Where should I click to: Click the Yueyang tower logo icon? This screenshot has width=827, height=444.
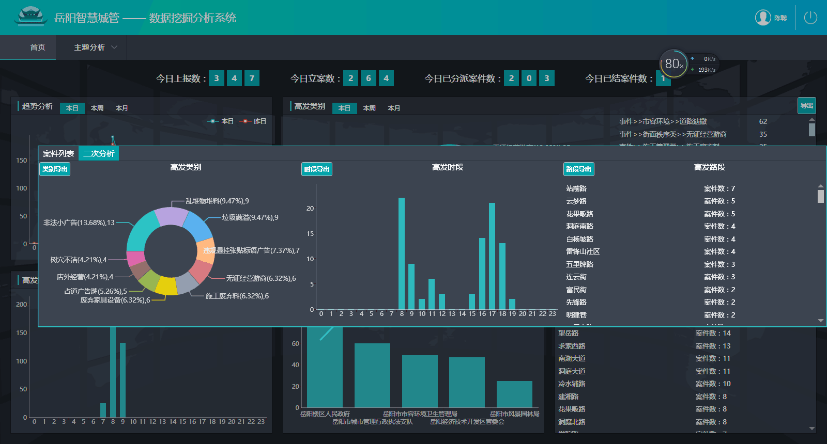click(x=30, y=17)
